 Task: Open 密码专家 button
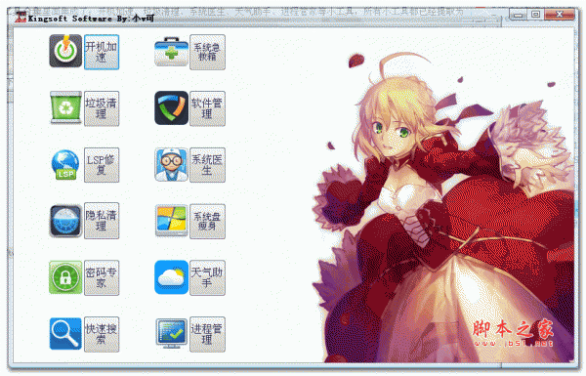click(102, 277)
